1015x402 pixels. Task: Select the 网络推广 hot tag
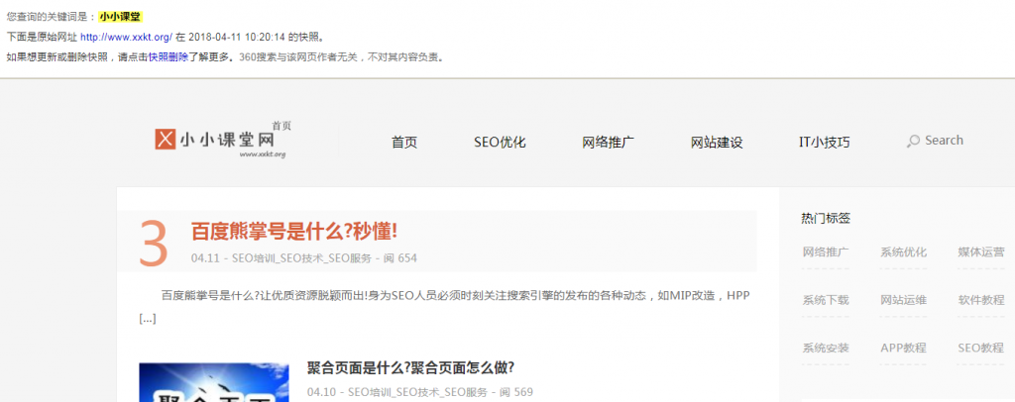826,252
